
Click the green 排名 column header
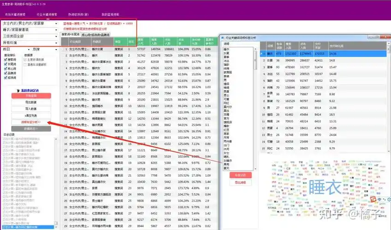[x=131, y=41]
